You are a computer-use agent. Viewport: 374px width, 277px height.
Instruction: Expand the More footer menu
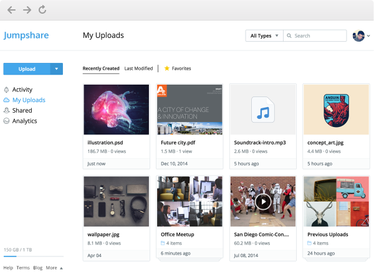(x=53, y=268)
